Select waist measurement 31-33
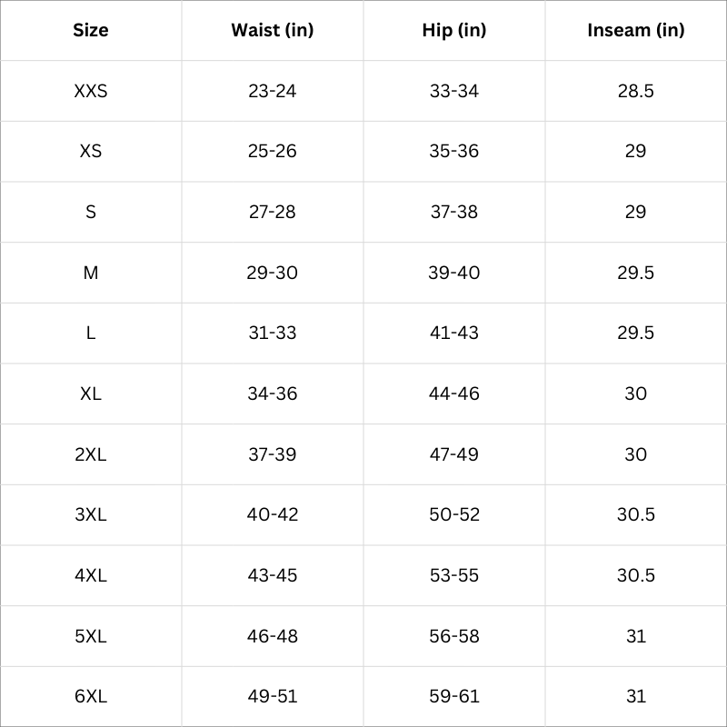This screenshot has width=727, height=727. tap(273, 333)
